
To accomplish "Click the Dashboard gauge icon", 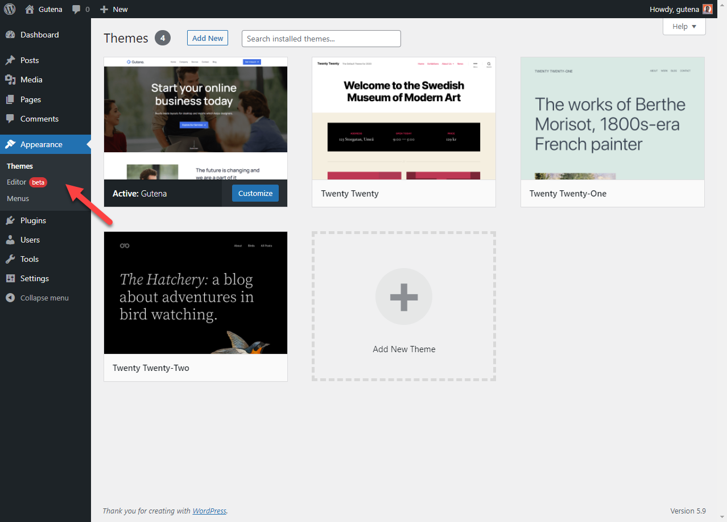I will pyautogui.click(x=10, y=35).
